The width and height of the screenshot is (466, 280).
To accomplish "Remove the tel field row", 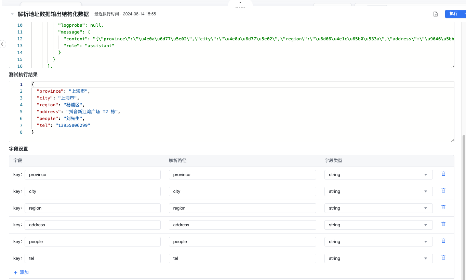I will tap(443, 257).
